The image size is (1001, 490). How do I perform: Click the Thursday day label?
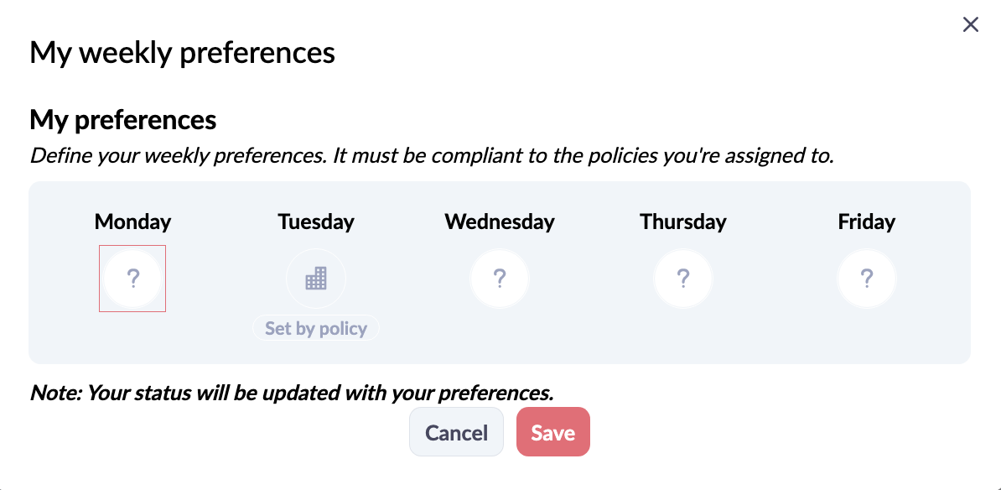coord(683,222)
